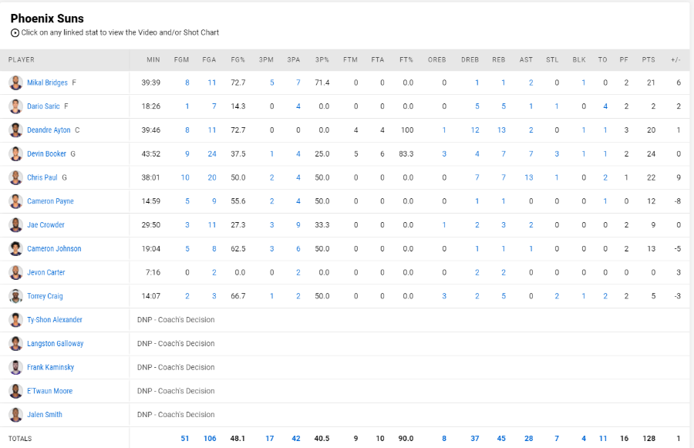
Task: View Jae Crowder's 9 three-point attempts
Action: click(298, 225)
